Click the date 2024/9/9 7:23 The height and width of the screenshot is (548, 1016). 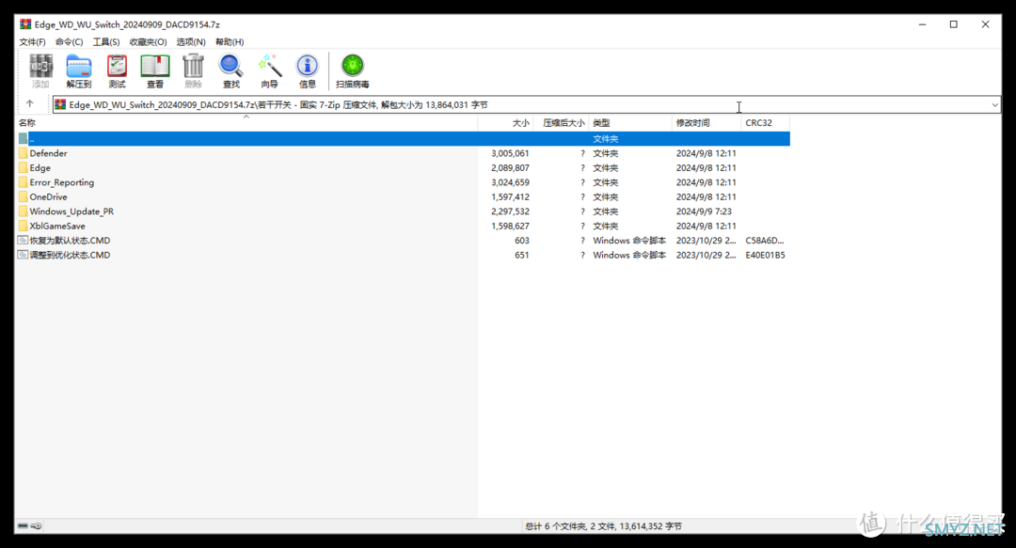(704, 211)
